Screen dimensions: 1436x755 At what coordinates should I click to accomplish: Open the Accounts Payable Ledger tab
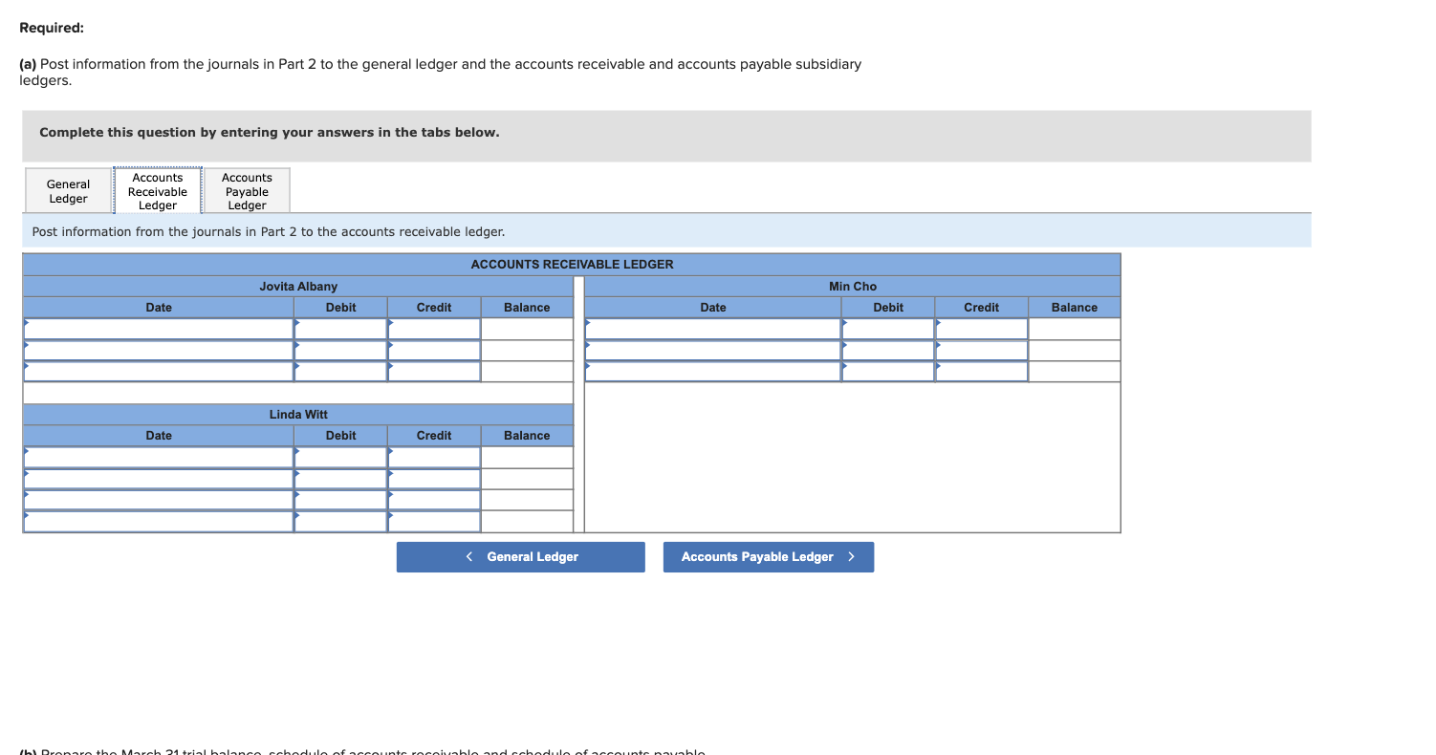pyautogui.click(x=247, y=191)
